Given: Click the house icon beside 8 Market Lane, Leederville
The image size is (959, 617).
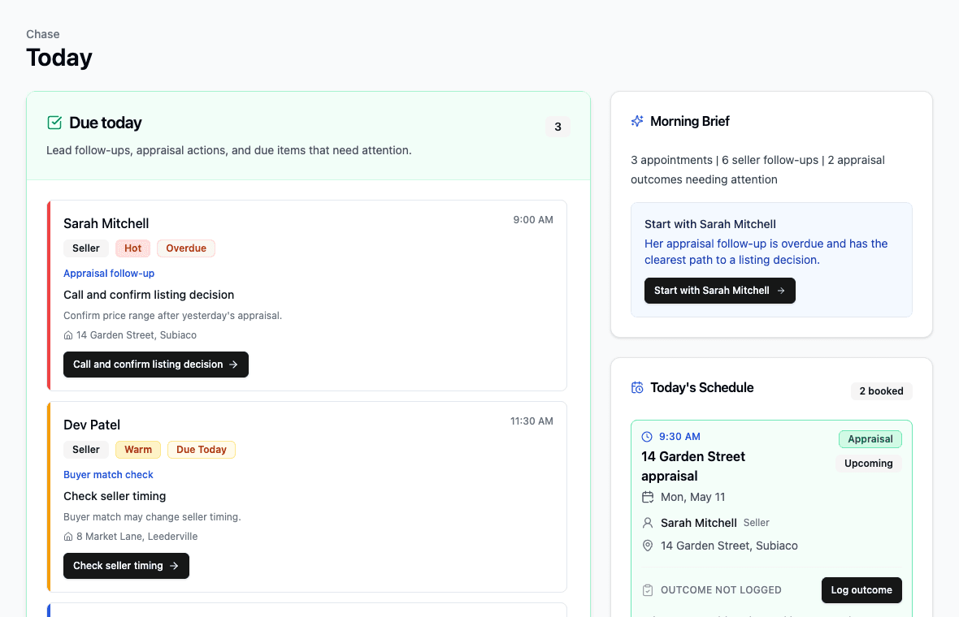Looking at the screenshot, I should click(x=68, y=537).
